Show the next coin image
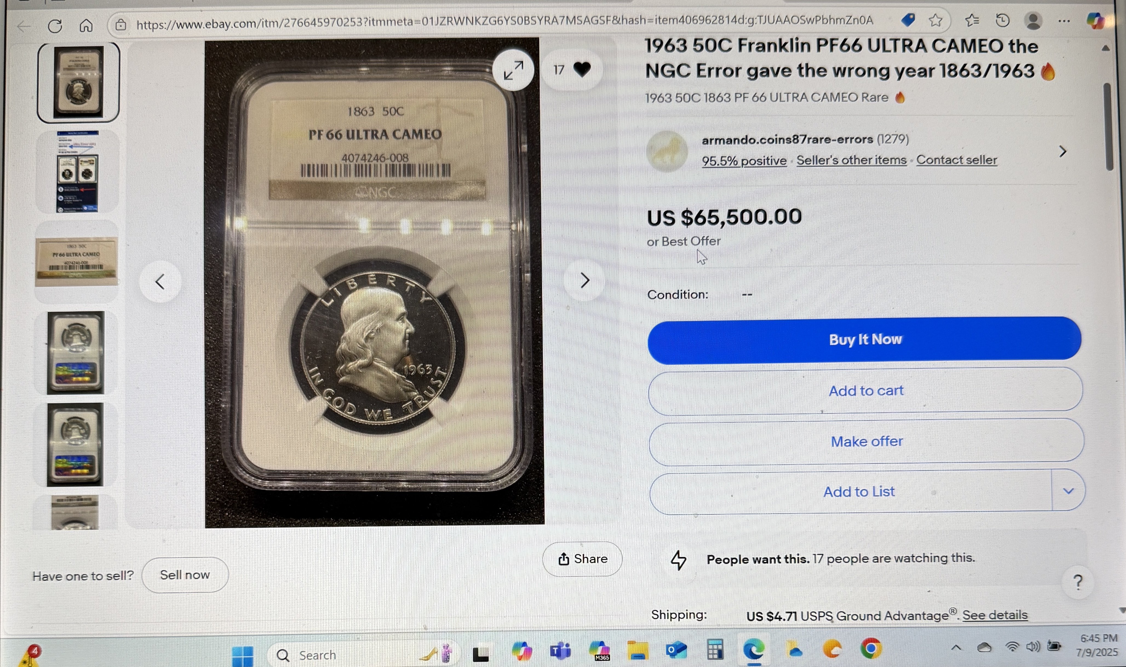Screen dimensions: 1126x667 [x=585, y=280]
